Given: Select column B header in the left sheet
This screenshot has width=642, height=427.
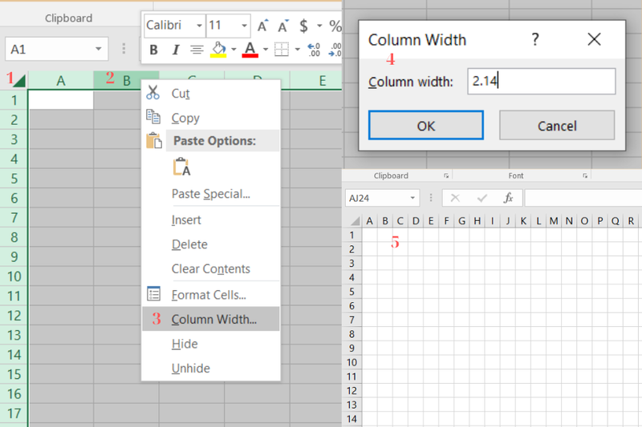Looking at the screenshot, I should click(x=126, y=80).
